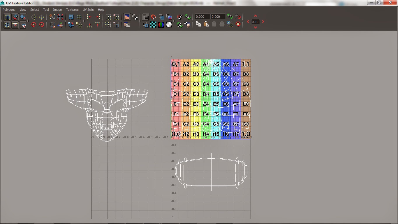Toggle the texture image display
Viewport: 398px width, 224px height.
click(x=127, y=17)
